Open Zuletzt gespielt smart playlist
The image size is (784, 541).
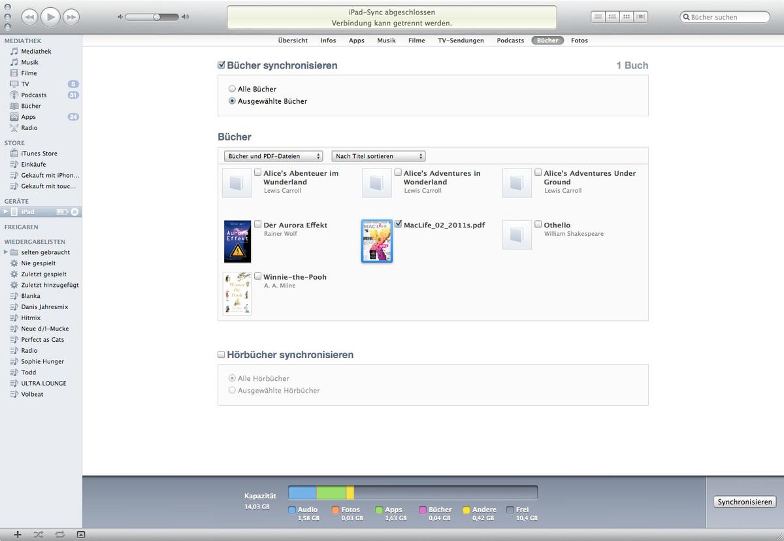click(43, 274)
